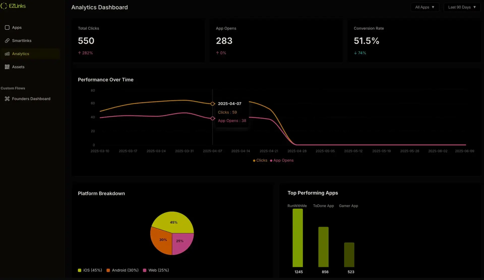Click the Analytics bar-chart icon
The image size is (484, 280).
click(7, 54)
